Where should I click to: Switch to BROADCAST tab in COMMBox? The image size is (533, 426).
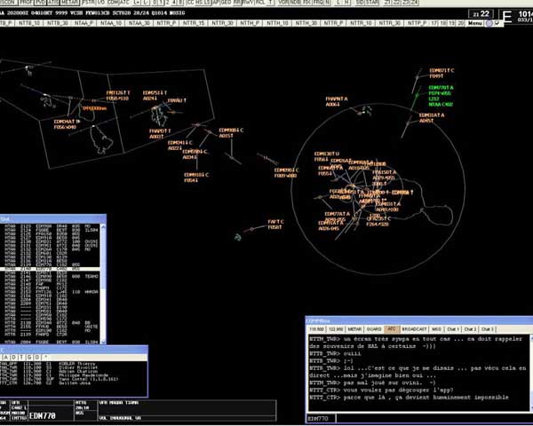coord(414,329)
